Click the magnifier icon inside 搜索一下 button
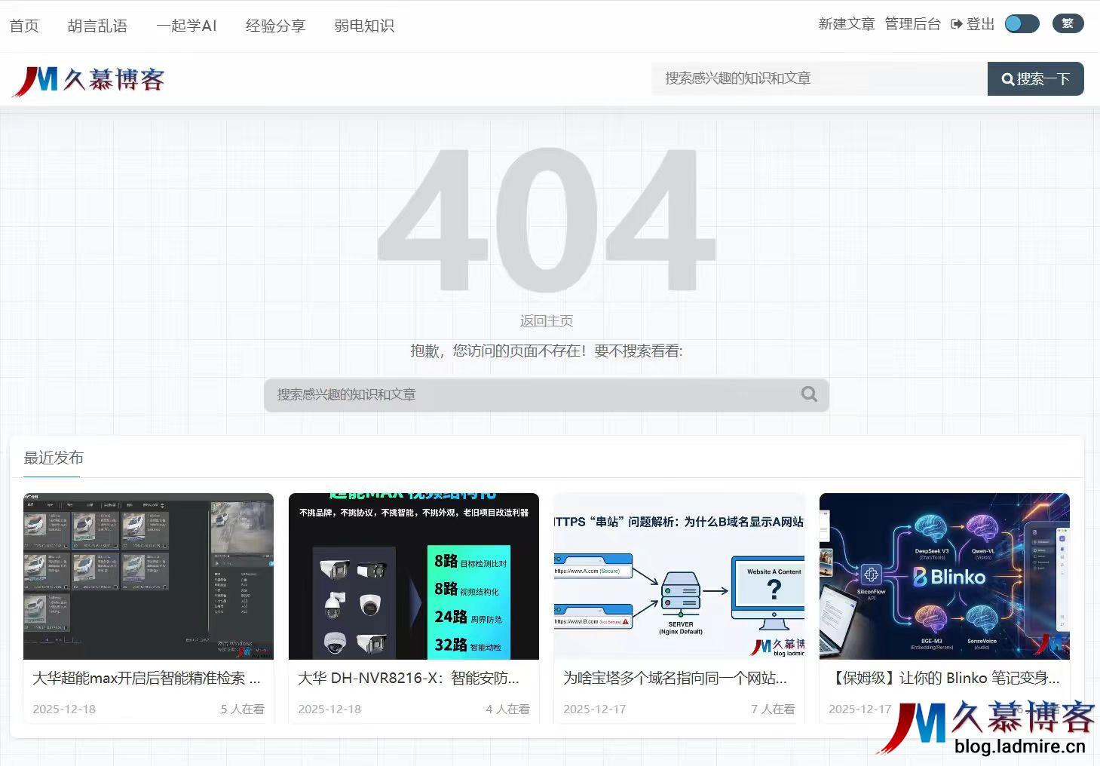The image size is (1100, 766). click(x=1008, y=78)
